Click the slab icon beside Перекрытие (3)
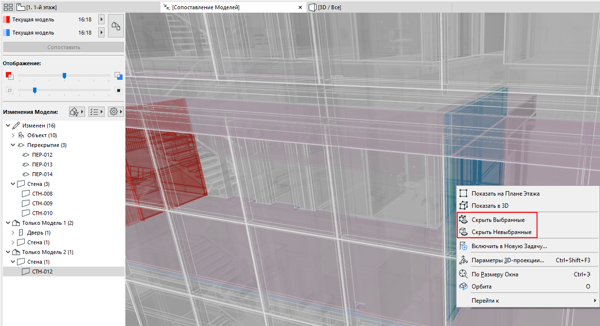The image size is (600, 326). (x=21, y=145)
